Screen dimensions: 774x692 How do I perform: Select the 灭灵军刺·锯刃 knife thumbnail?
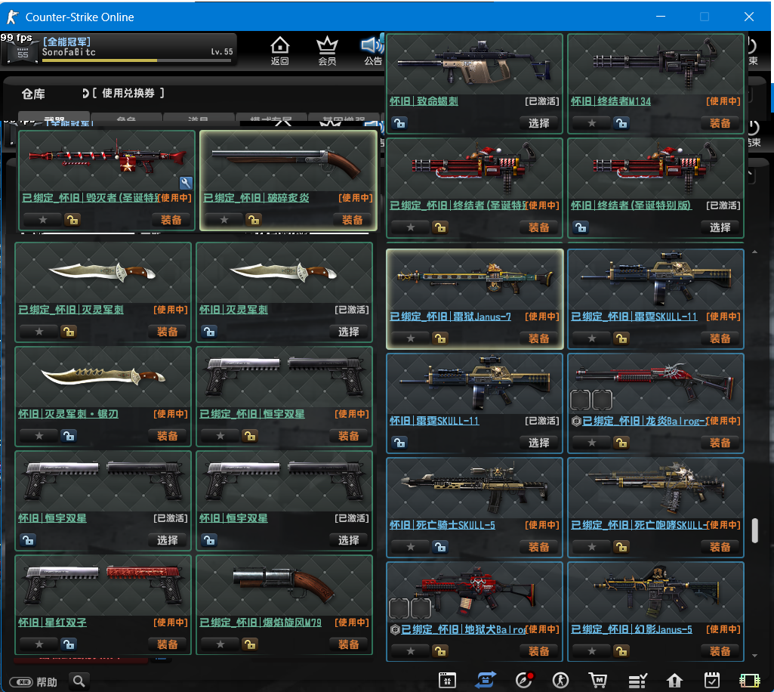pyautogui.click(x=103, y=378)
